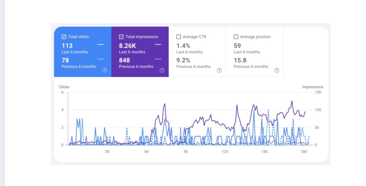Click solid line legend in Total clicks card
366x186 pixels.
point(100,45)
